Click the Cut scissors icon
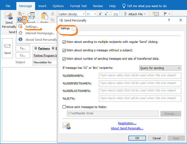This screenshot has width=187, height=144. tap(53, 14)
